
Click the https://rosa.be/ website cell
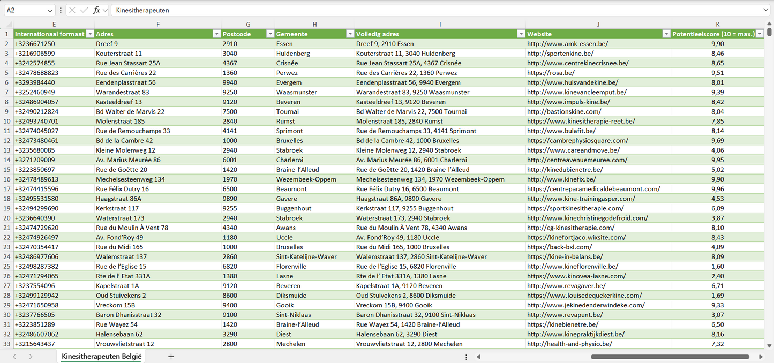551,73
